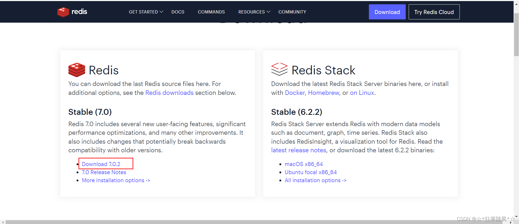Follow the Redis downloads link
The width and height of the screenshot is (519, 224).
[x=170, y=93]
